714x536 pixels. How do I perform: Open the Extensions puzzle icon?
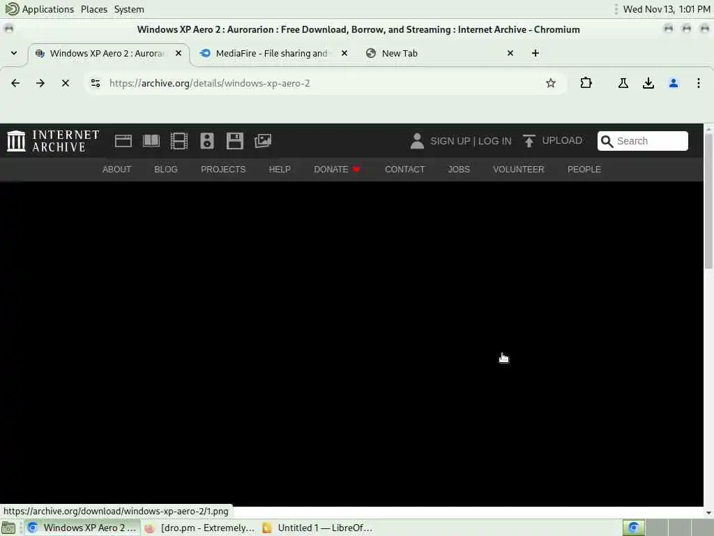point(586,83)
